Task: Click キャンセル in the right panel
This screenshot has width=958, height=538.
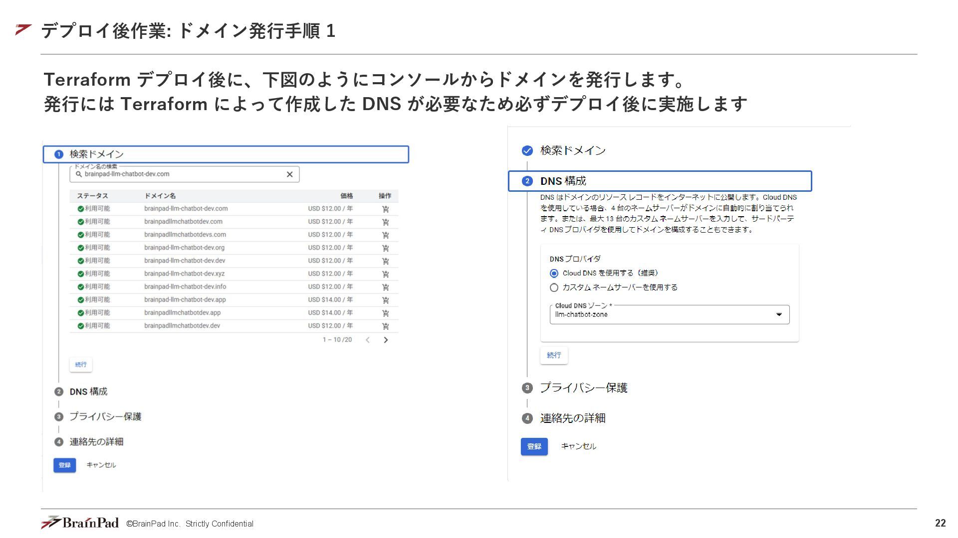Action: coord(578,446)
